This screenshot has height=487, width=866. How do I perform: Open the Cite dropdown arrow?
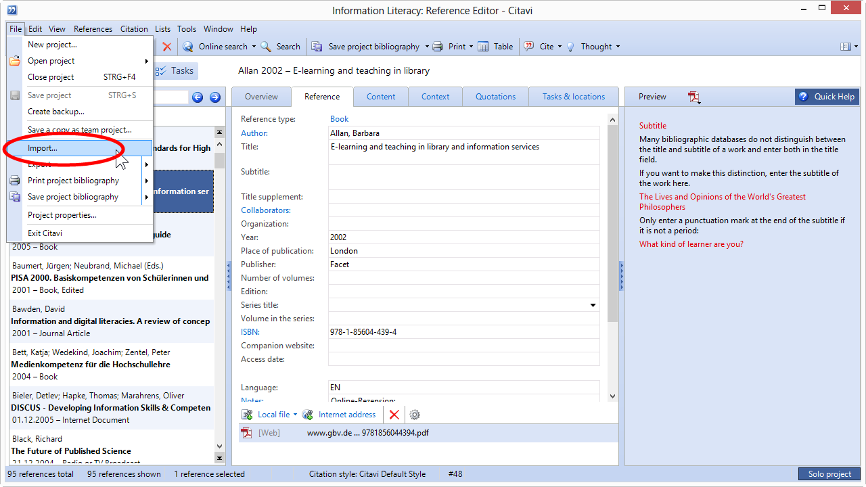(560, 47)
